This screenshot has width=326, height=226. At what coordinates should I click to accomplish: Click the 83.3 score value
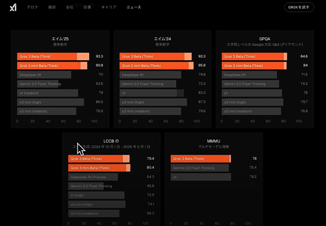tap(202, 93)
